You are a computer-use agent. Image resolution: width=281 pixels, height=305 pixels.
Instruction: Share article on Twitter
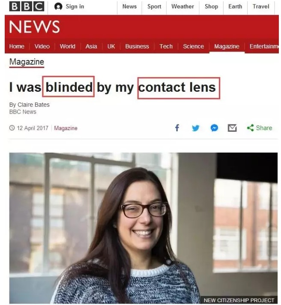pyautogui.click(x=196, y=128)
